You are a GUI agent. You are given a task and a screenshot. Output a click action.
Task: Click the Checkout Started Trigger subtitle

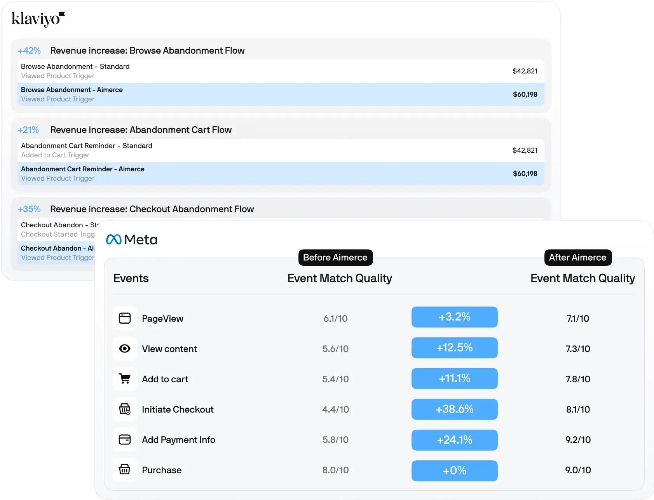(x=58, y=234)
